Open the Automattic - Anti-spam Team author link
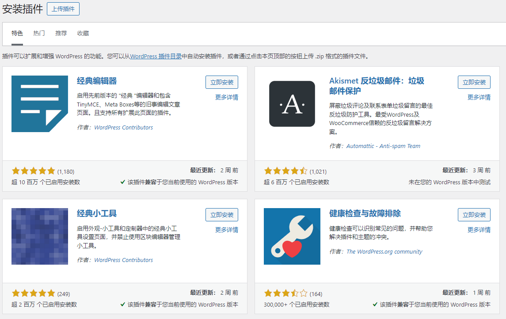The width and height of the screenshot is (506, 319). tap(383, 146)
